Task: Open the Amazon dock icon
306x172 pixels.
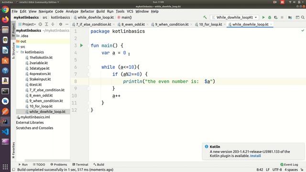Action: (5, 81)
